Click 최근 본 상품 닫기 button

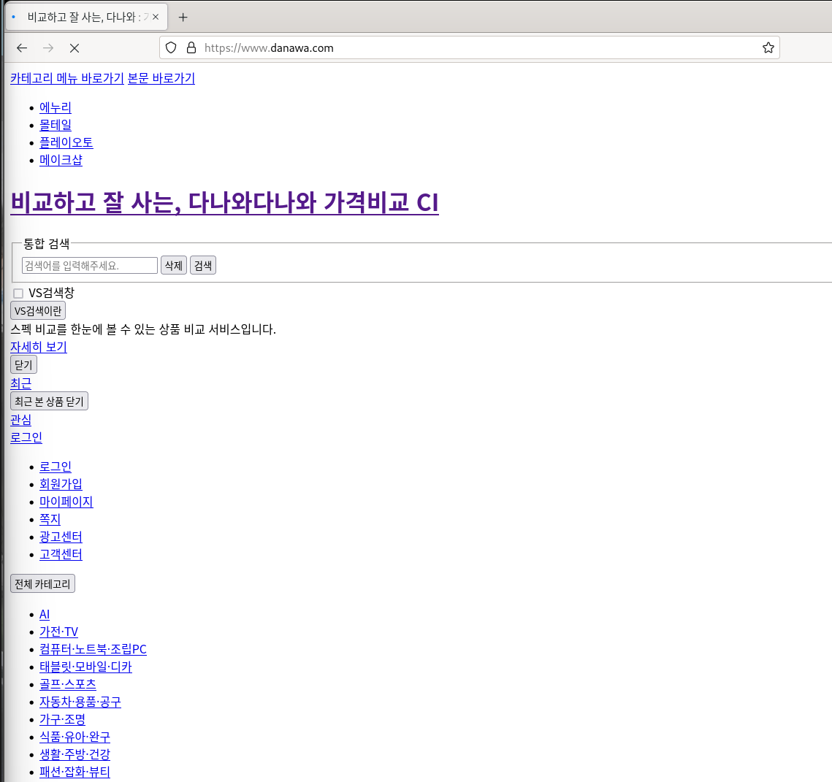click(x=50, y=402)
